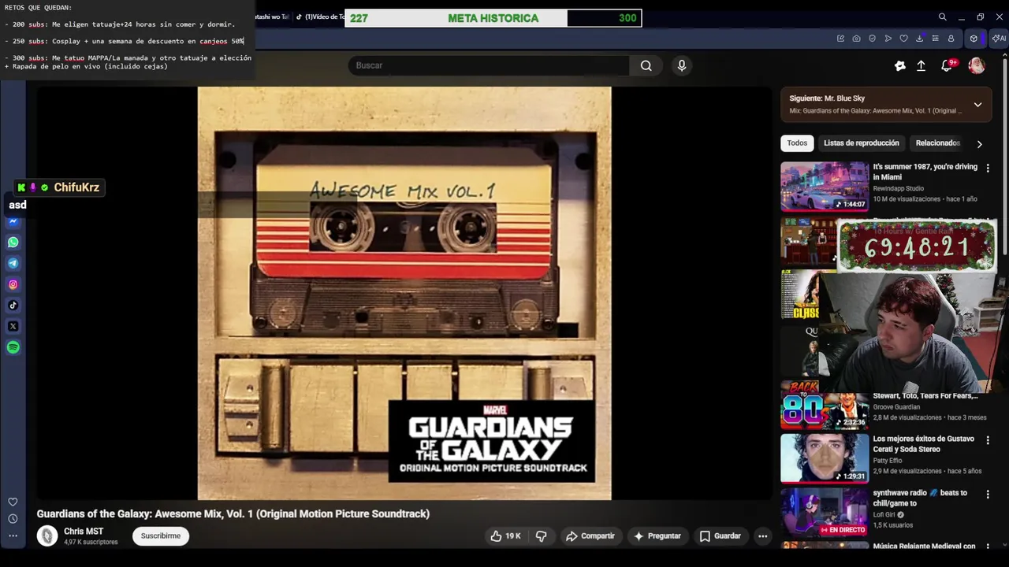Click the Compartir share button
1009x567 pixels.
point(590,536)
